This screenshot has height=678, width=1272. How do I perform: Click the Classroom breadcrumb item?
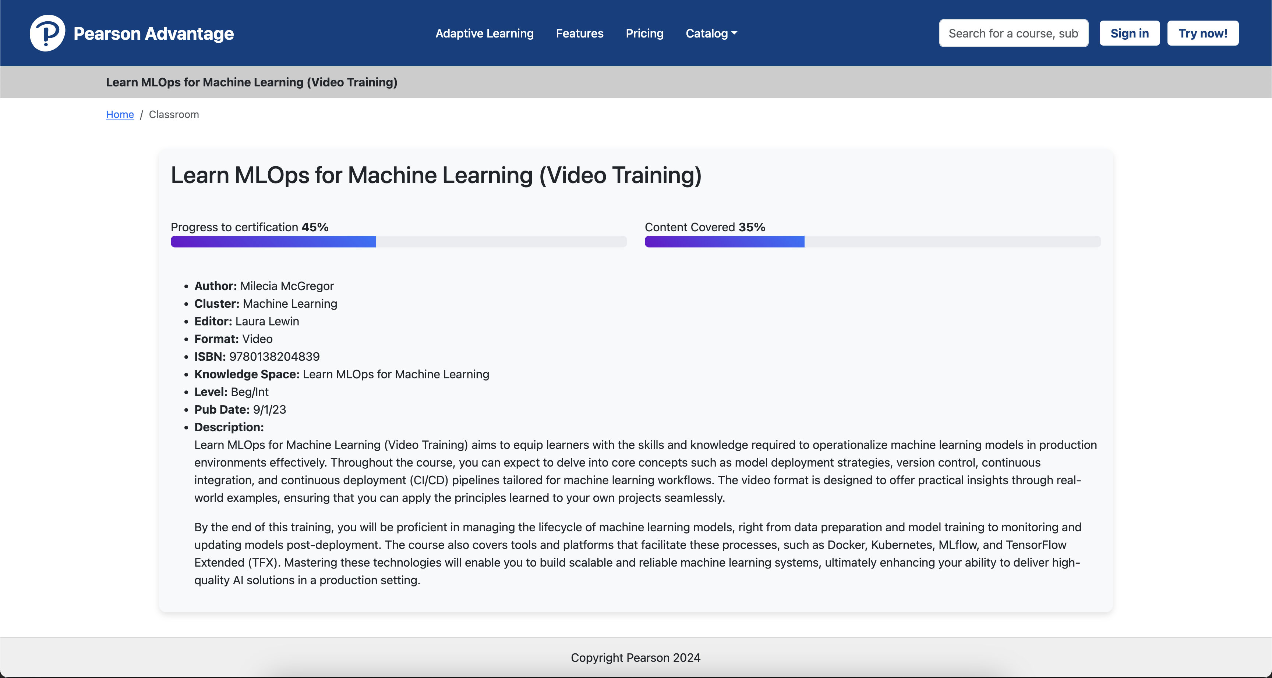[174, 114]
